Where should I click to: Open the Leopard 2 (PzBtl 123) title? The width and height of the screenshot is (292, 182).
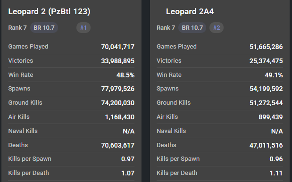point(49,11)
